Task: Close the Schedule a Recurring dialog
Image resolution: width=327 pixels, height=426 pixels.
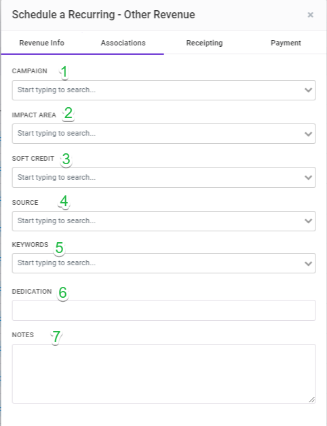Action: coord(310,15)
